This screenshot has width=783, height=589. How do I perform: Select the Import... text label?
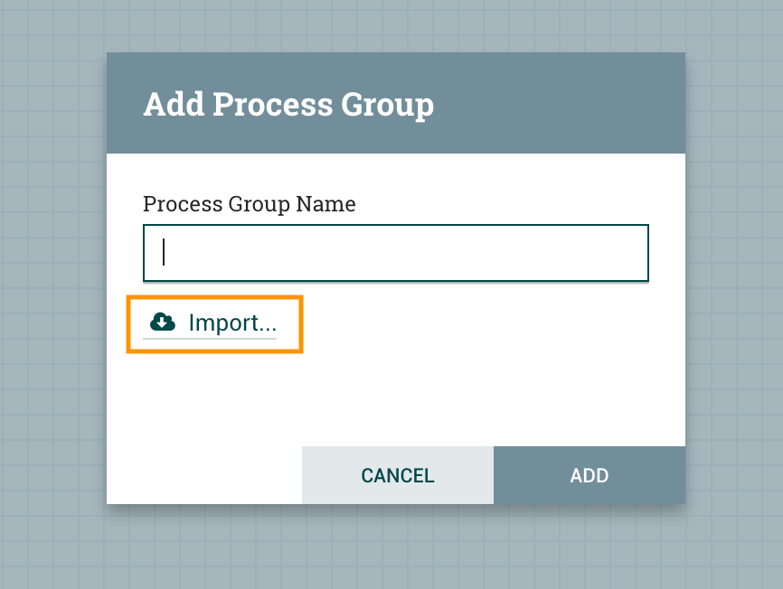[232, 323]
